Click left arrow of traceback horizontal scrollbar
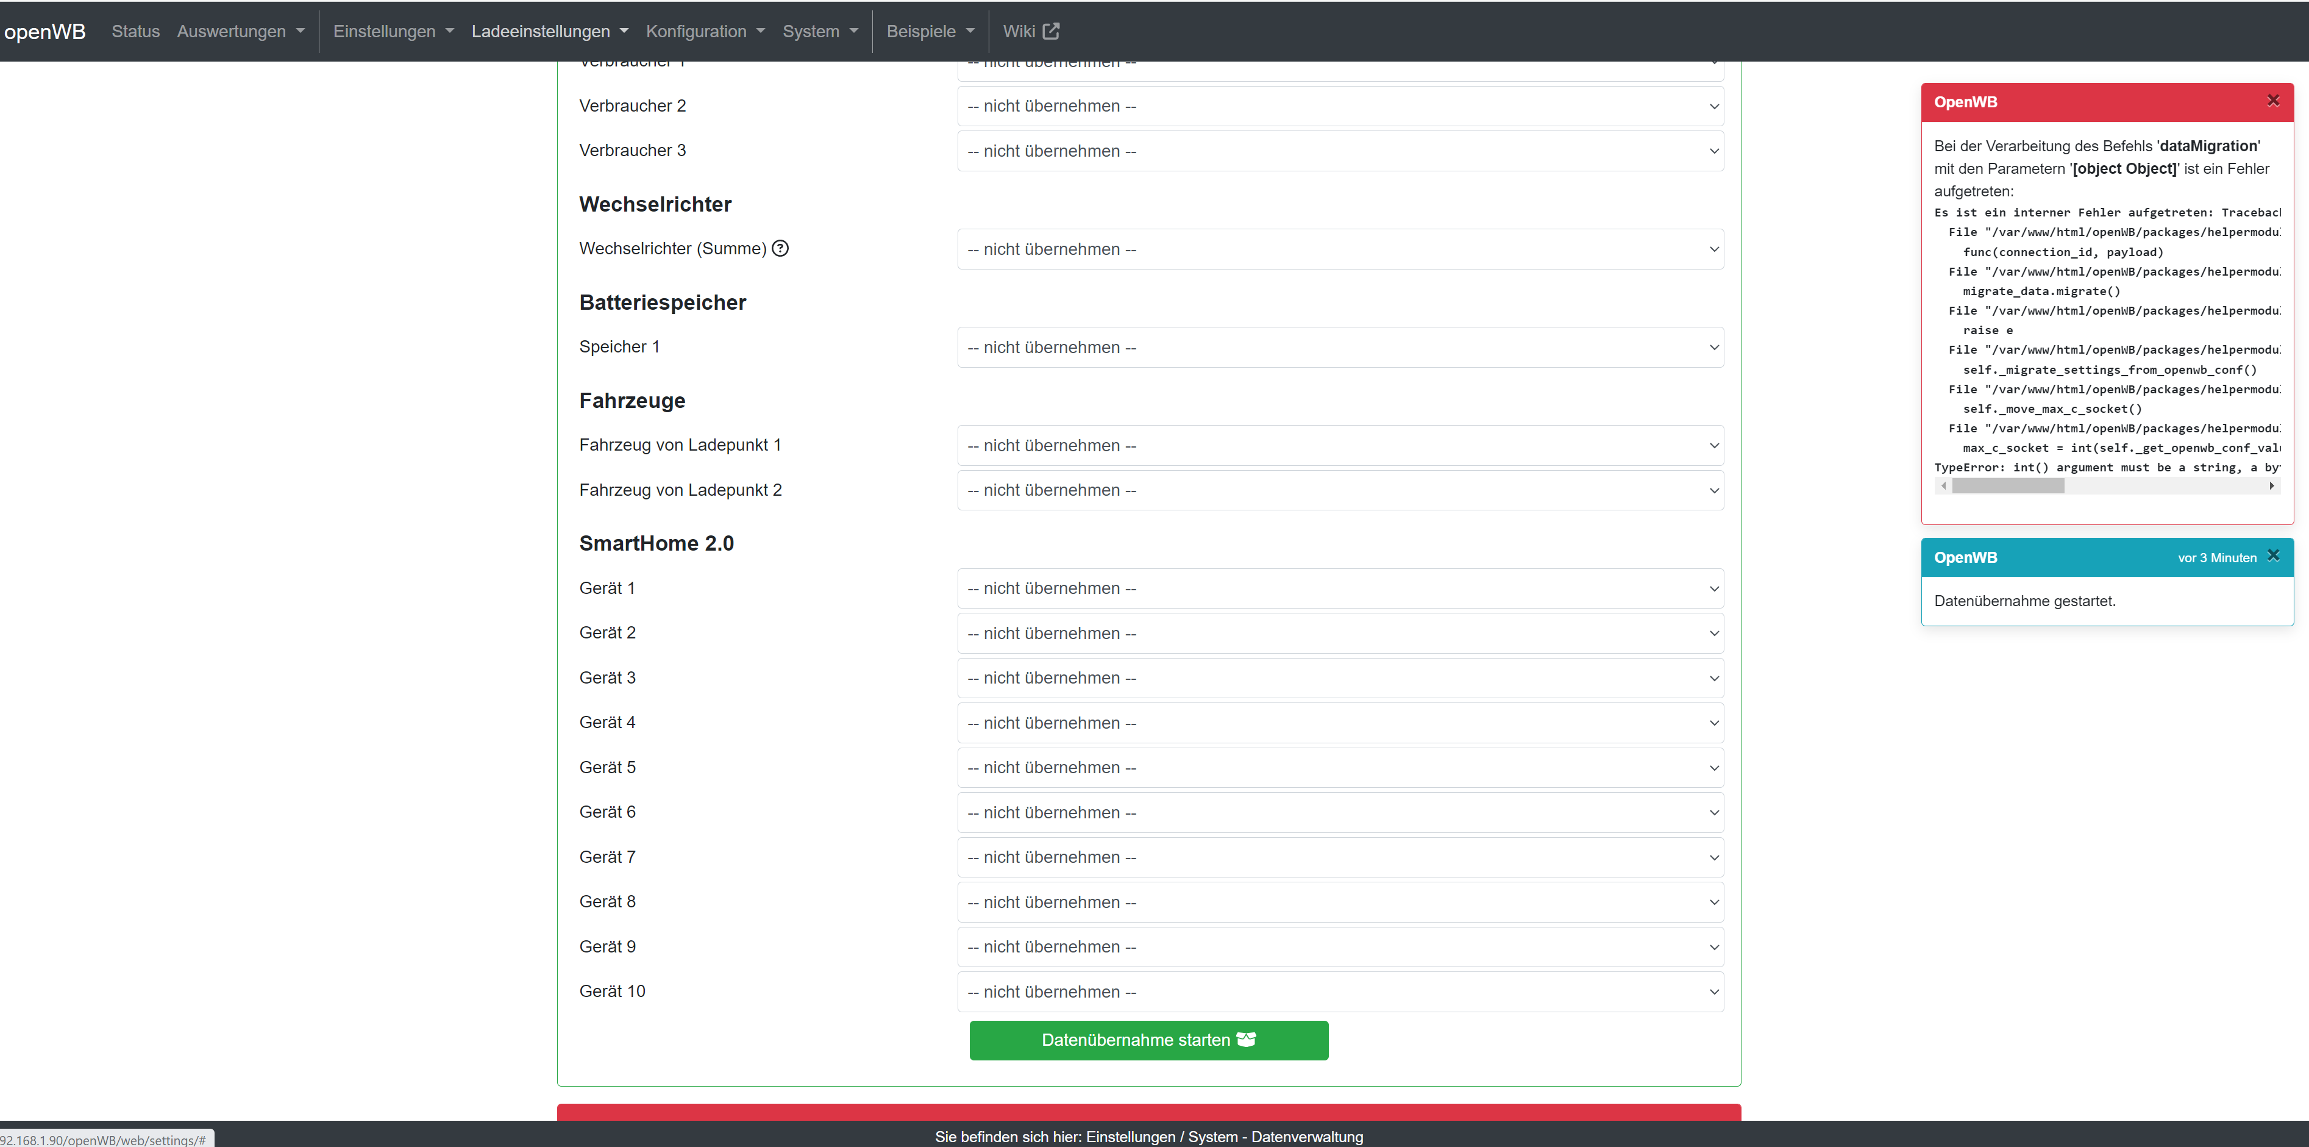This screenshot has height=1147, width=2309. pos(1943,486)
